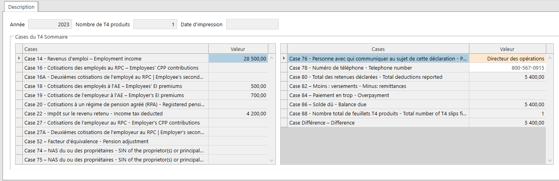Click value 5 400,00 in Case Différence row
This screenshot has width=559, height=181.
[507, 123]
